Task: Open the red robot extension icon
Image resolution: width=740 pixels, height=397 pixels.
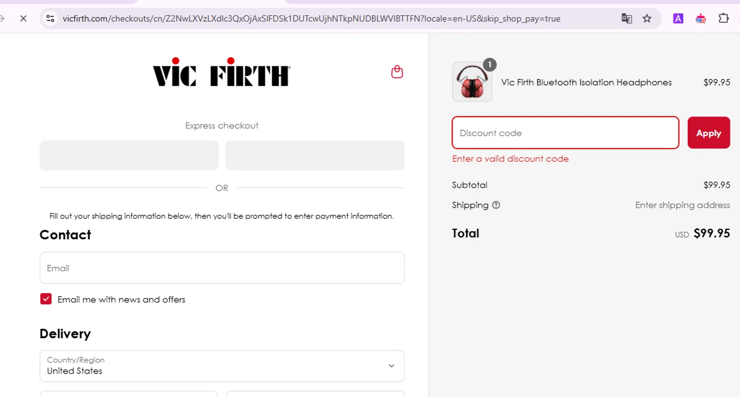Action: pyautogui.click(x=701, y=19)
